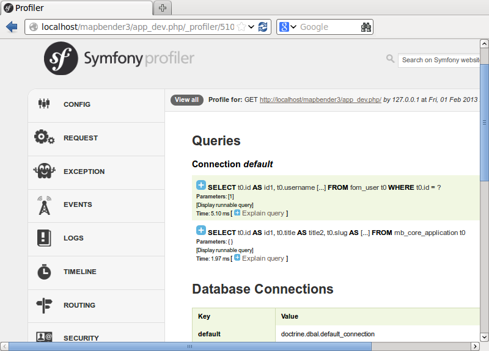Open the URL history dropdown arrow

coord(251,27)
